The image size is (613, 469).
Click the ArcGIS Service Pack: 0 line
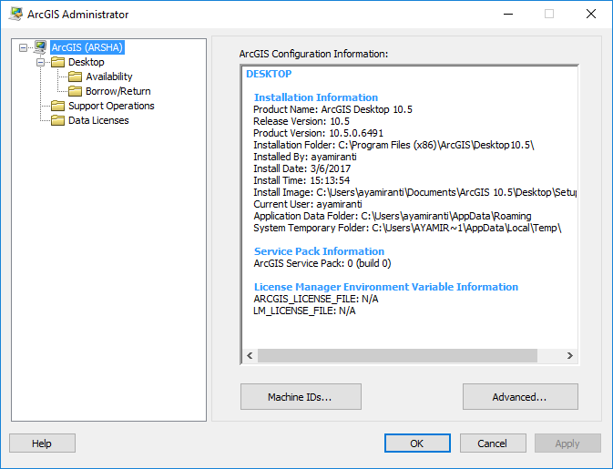(x=322, y=263)
